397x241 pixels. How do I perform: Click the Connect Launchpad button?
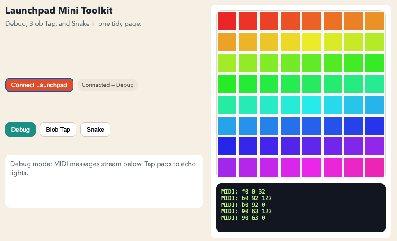click(x=39, y=85)
